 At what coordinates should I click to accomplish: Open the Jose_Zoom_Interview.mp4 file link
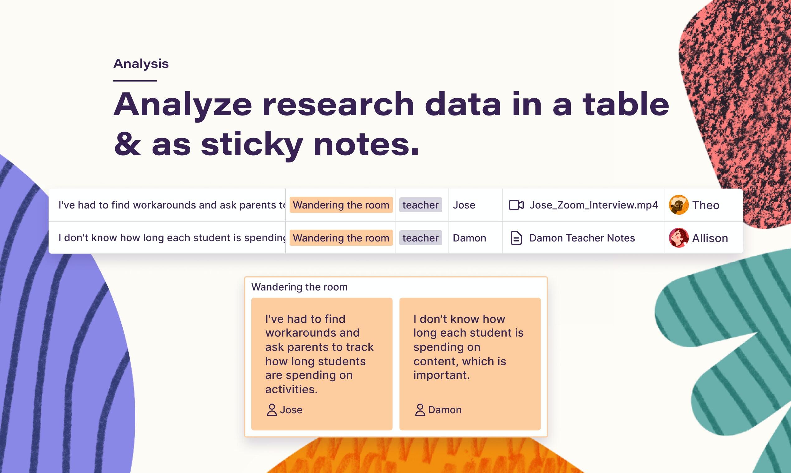[x=594, y=205]
